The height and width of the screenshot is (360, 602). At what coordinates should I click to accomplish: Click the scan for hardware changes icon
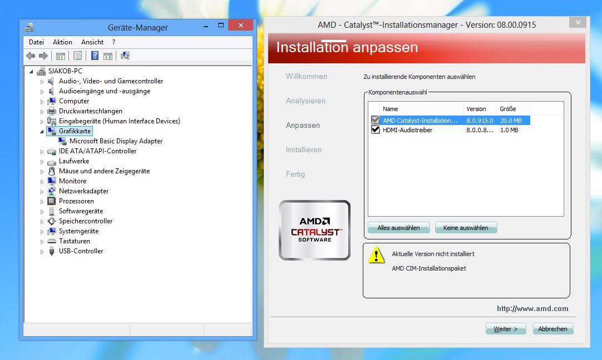tap(125, 56)
